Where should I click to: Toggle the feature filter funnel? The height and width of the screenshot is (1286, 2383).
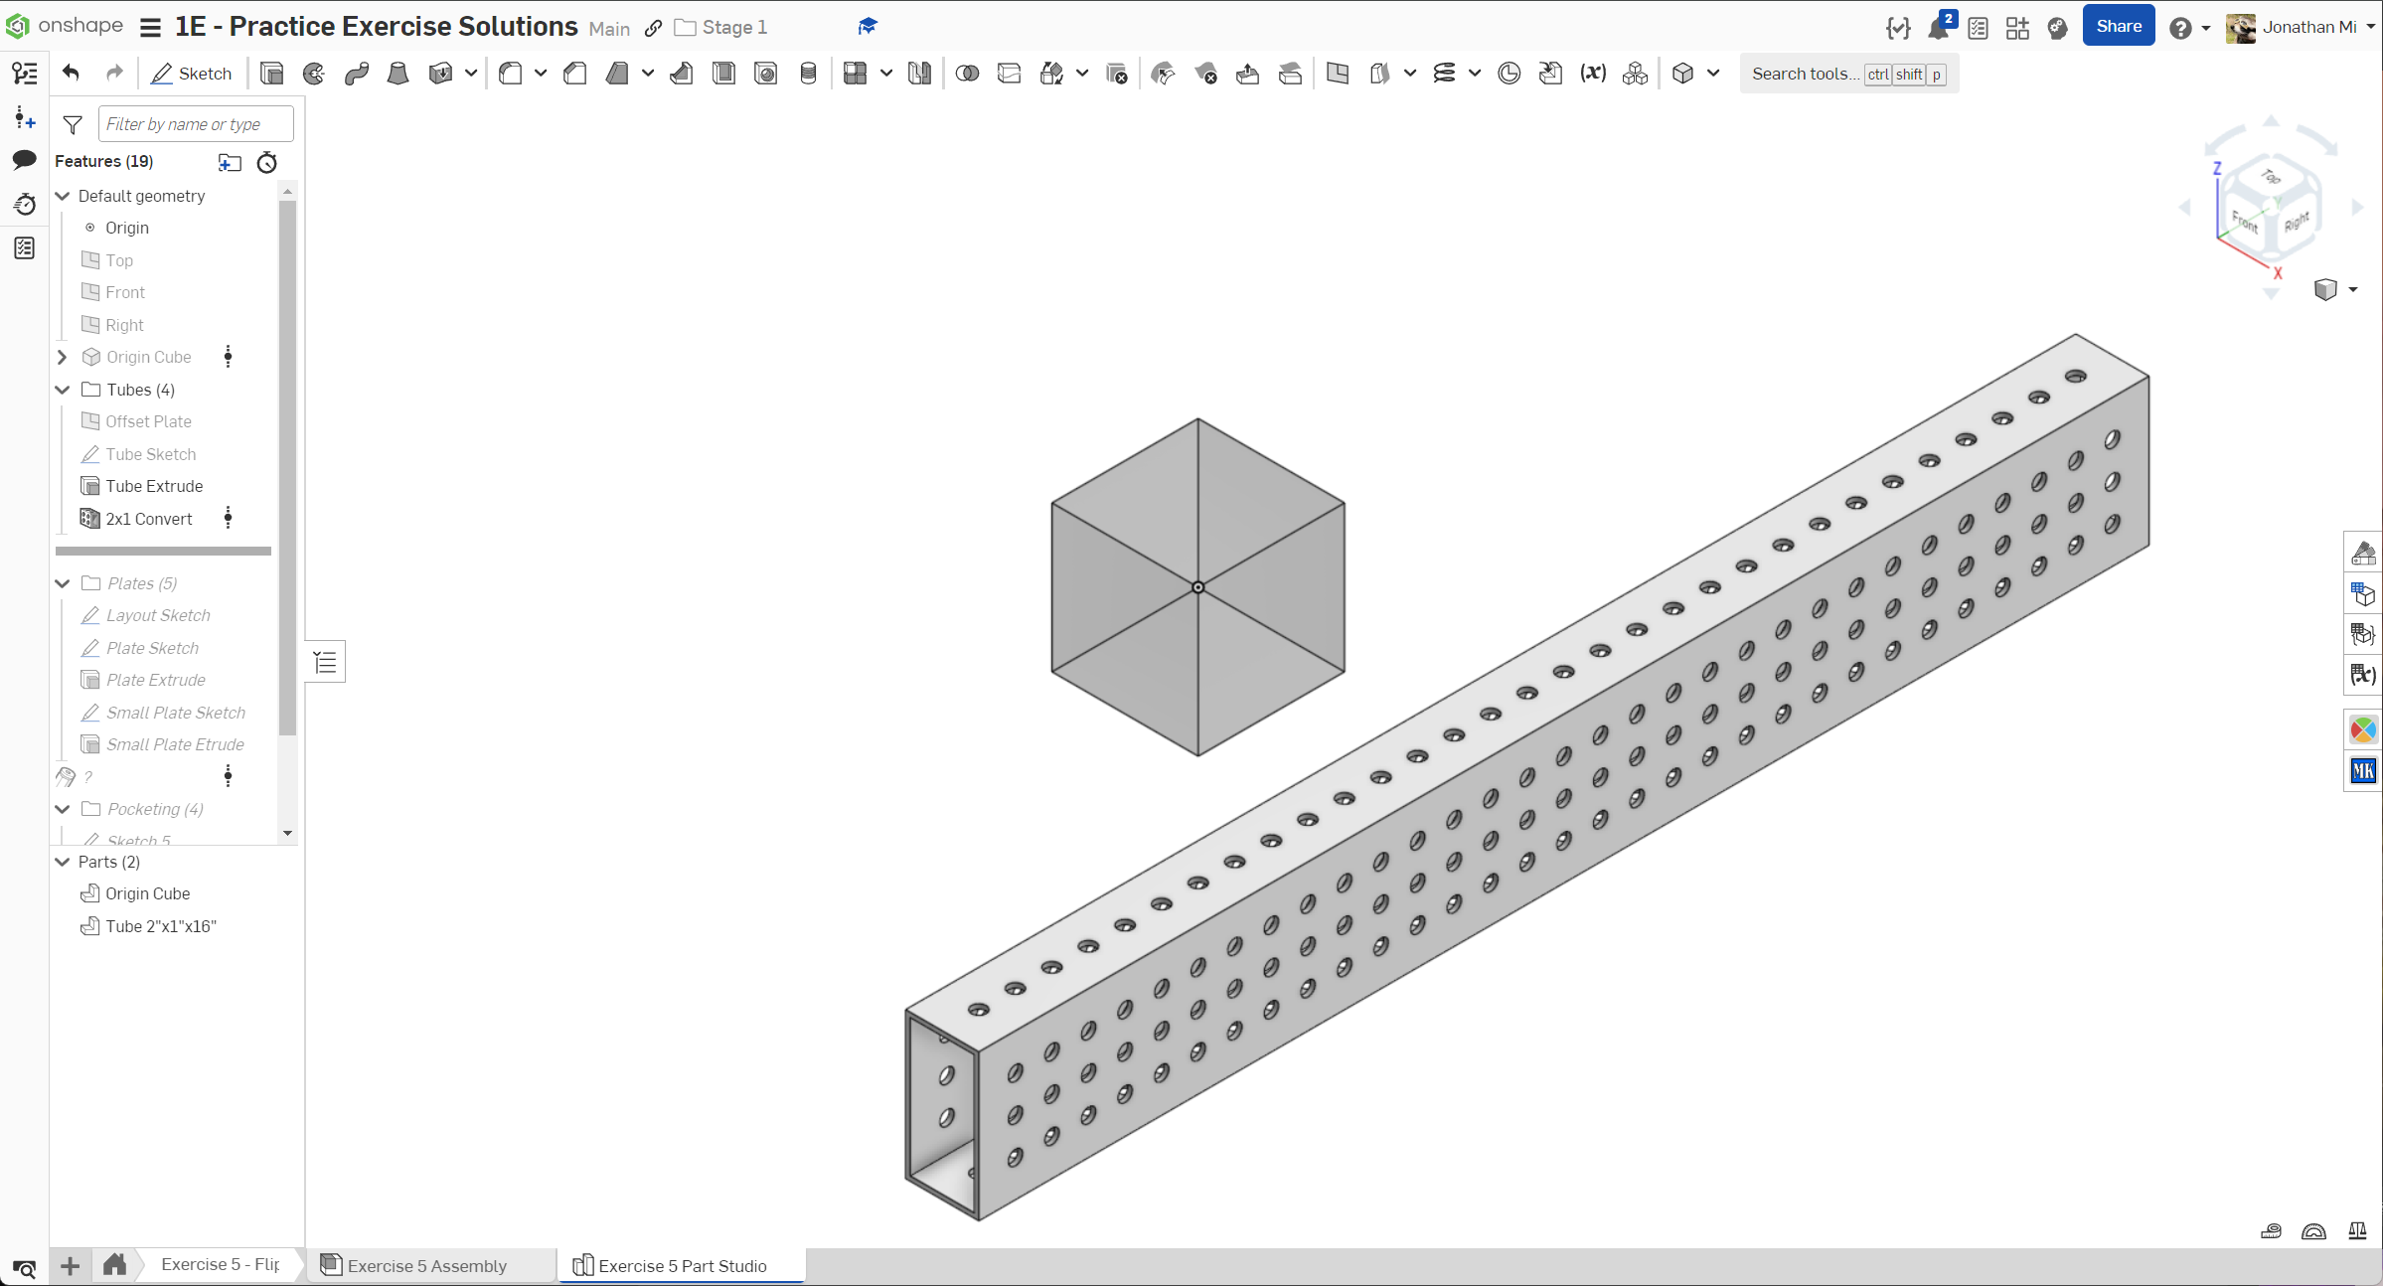(x=73, y=124)
